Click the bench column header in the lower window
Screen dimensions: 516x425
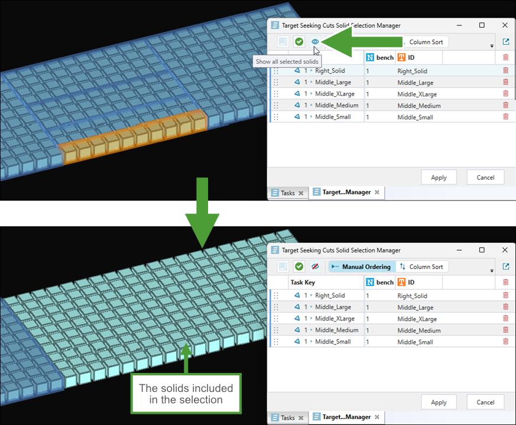[380, 283]
